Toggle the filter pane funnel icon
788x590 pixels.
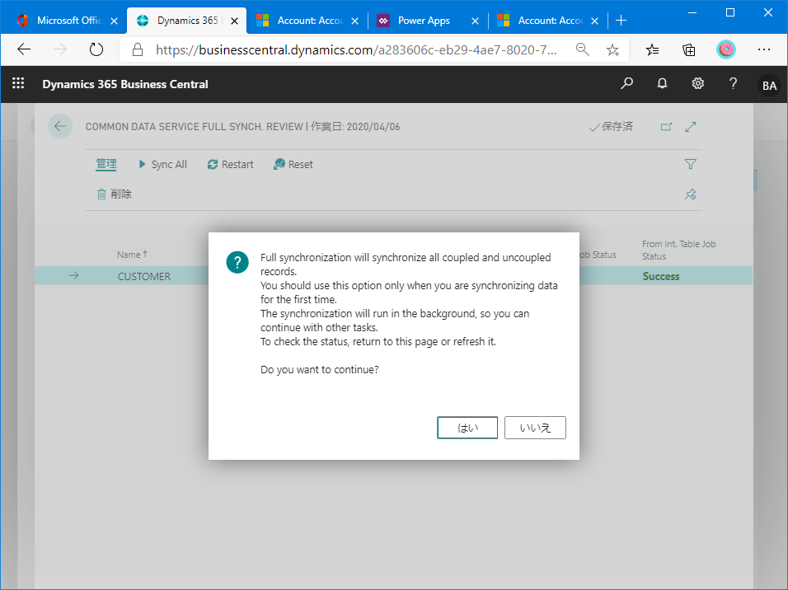691,164
